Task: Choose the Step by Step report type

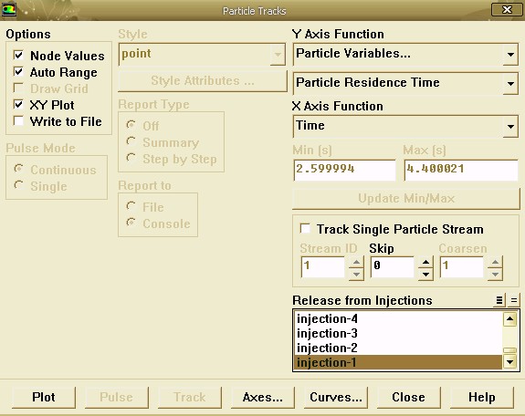Action: tap(131, 158)
